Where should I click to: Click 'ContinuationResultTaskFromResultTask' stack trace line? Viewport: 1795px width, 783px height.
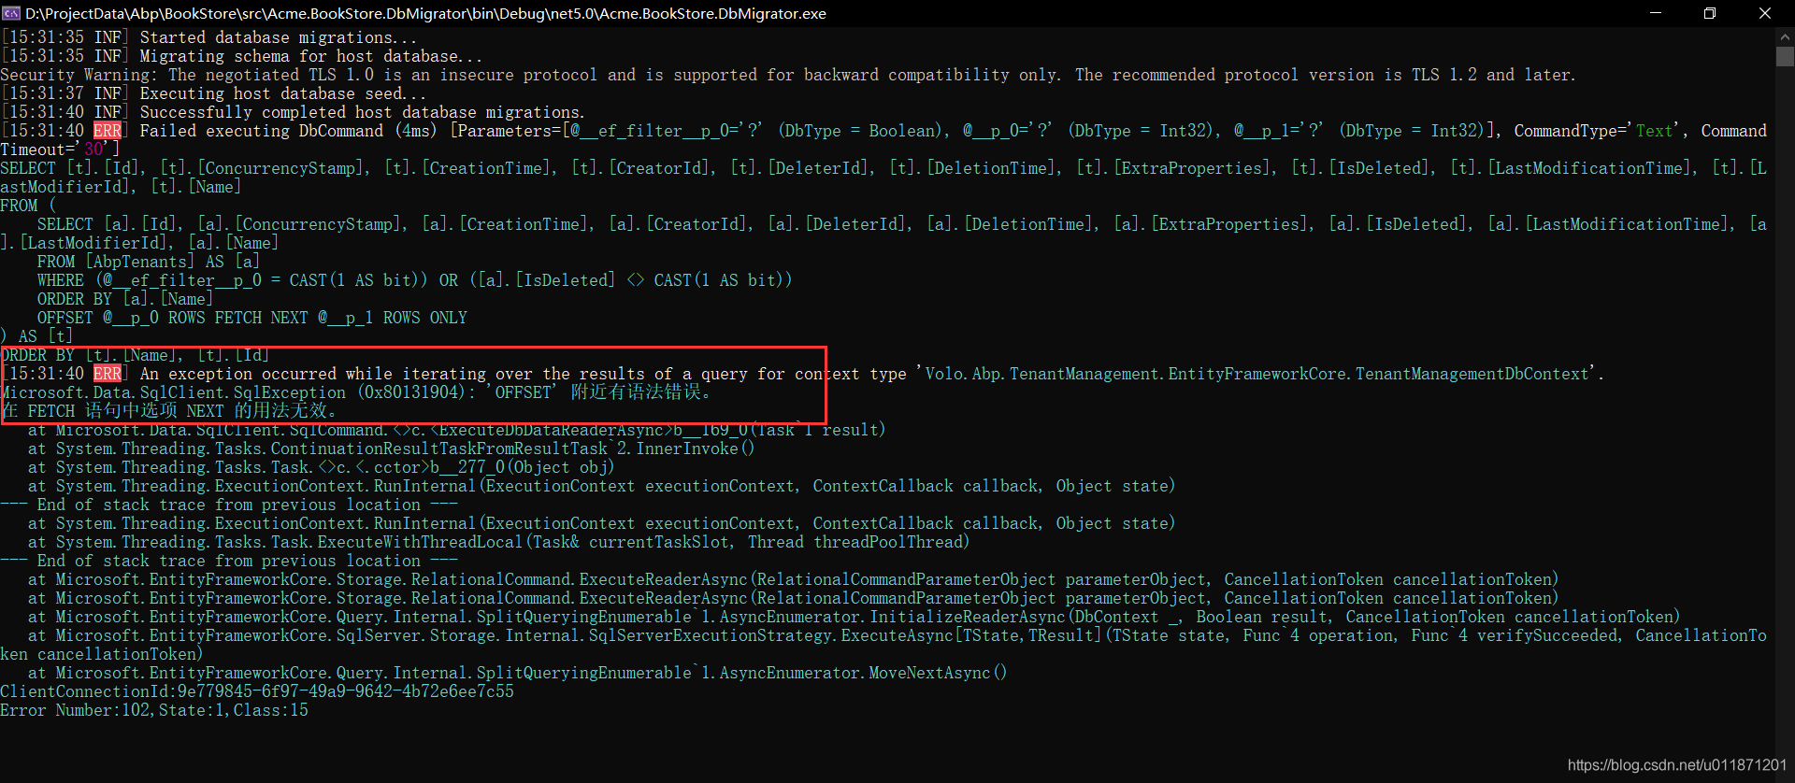pyautogui.click(x=391, y=448)
